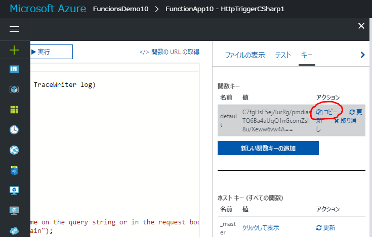
Task: Open the SQL databases icon
Action: tap(14, 170)
